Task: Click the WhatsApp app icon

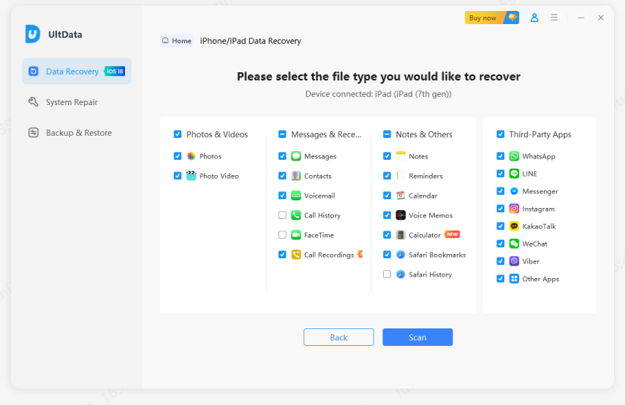Action: (515, 156)
